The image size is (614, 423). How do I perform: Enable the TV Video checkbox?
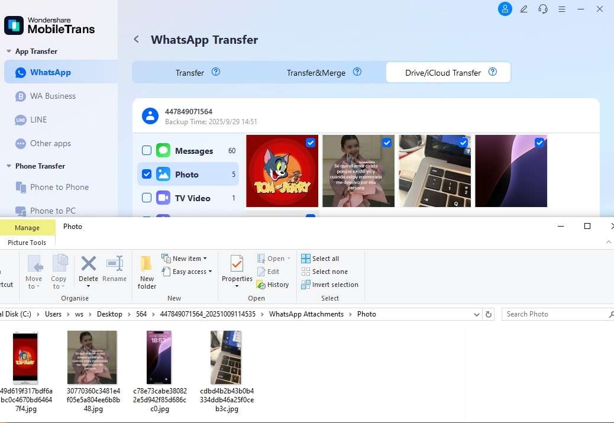(147, 198)
